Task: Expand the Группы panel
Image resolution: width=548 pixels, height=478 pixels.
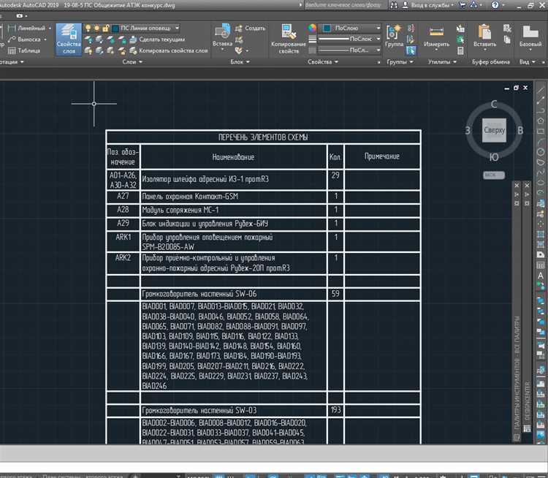Action: tap(400, 62)
